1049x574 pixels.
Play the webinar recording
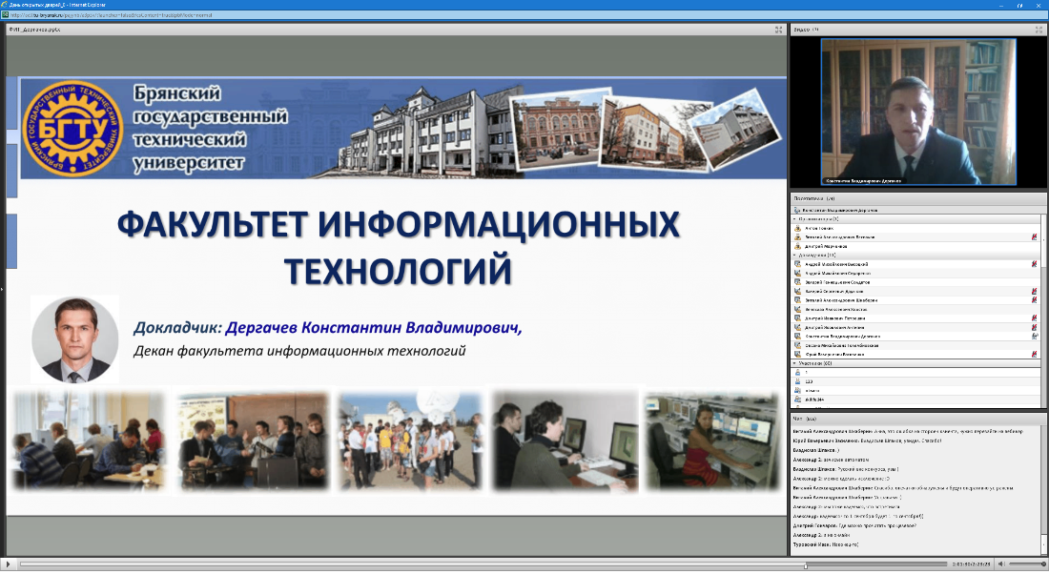(x=8, y=564)
